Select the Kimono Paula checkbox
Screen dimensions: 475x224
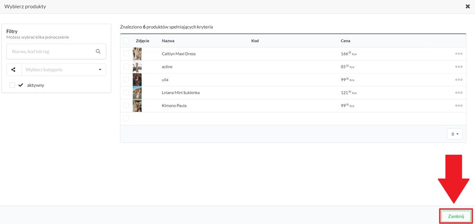[126, 106]
